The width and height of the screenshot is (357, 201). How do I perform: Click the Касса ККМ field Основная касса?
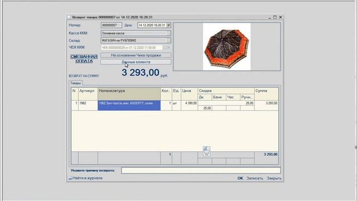134,33
